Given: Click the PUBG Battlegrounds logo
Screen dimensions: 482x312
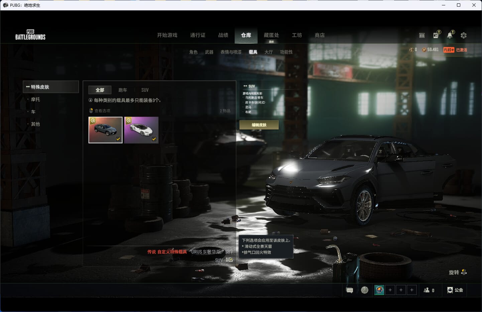Looking at the screenshot, I should point(30,35).
